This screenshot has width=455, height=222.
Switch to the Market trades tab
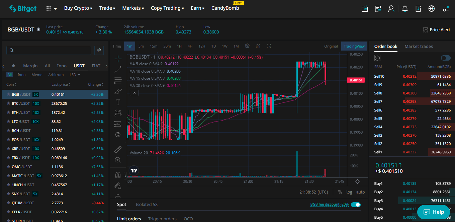pyautogui.click(x=419, y=46)
